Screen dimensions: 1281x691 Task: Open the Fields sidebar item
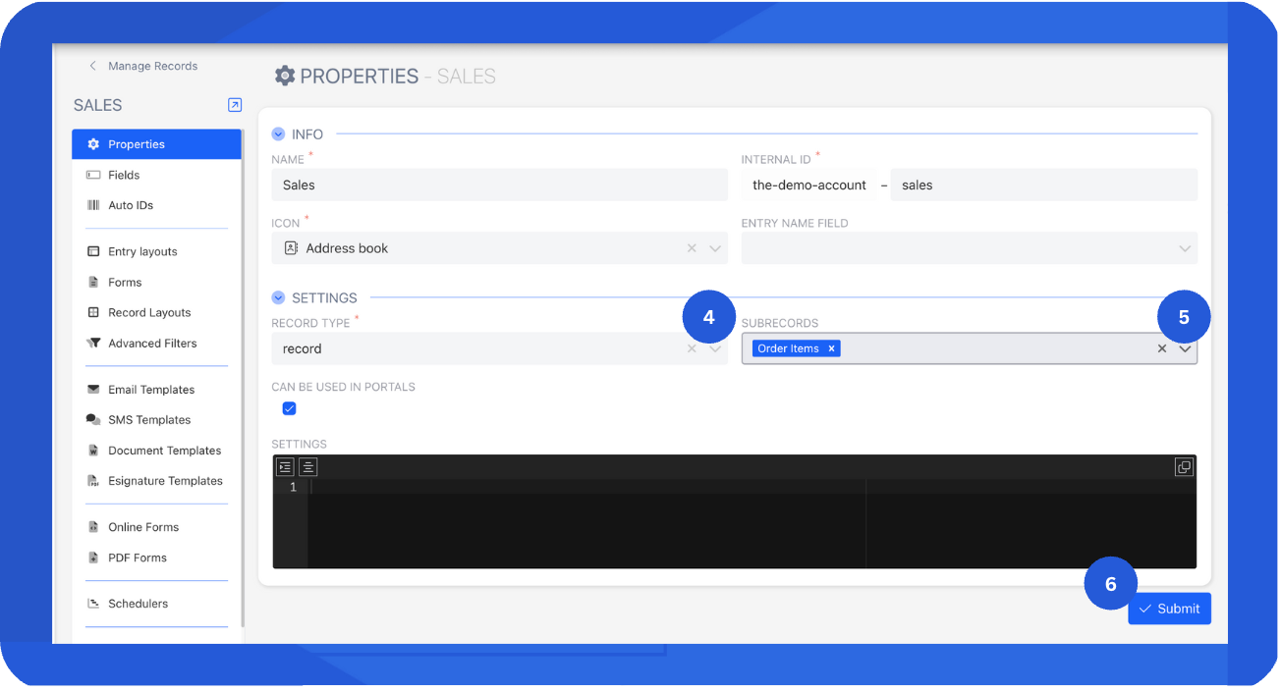point(156,175)
